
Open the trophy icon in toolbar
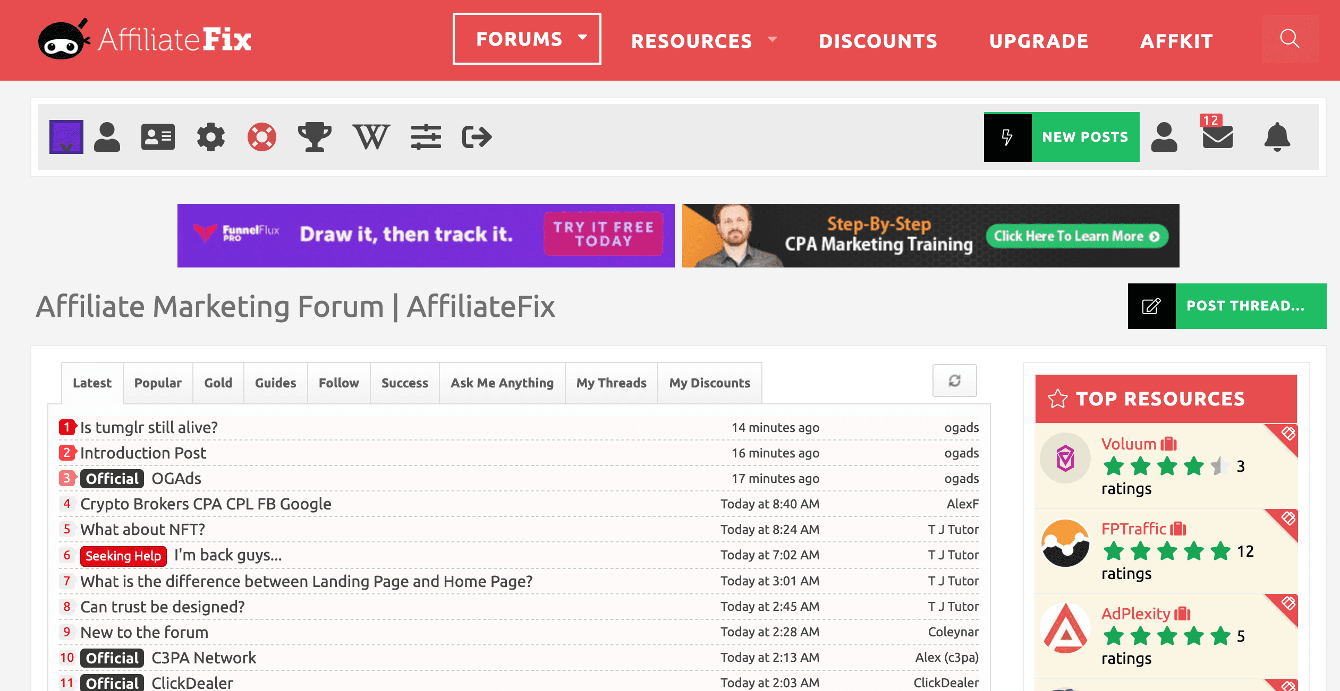point(315,137)
